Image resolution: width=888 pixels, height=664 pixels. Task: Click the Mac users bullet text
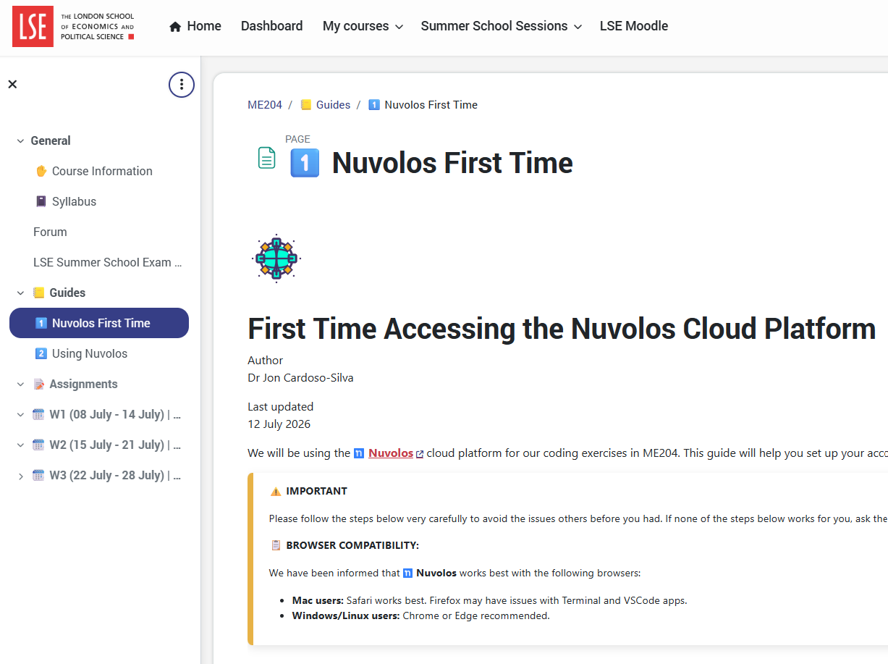tap(489, 600)
